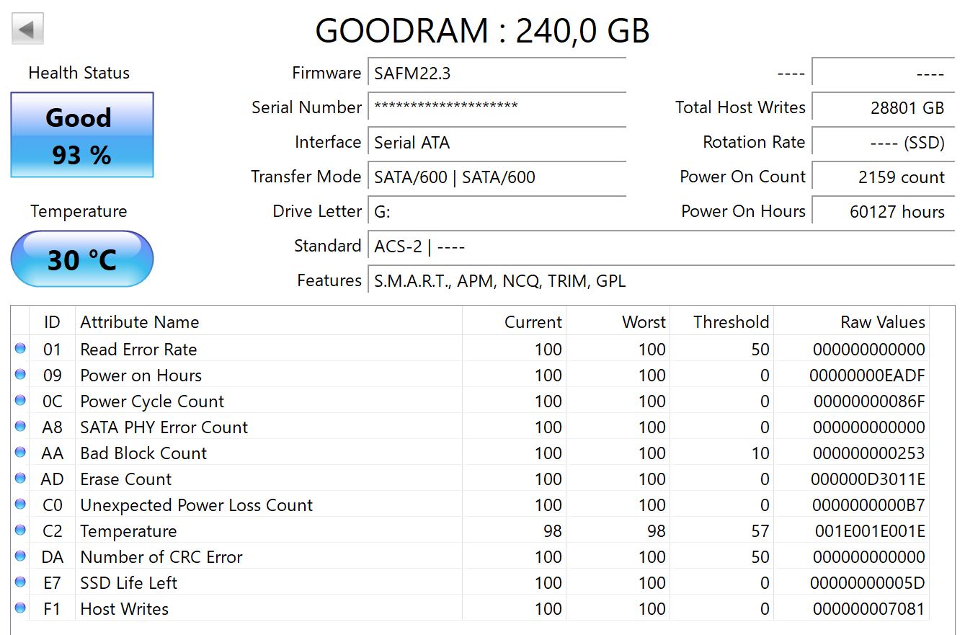Viewport: 965px width, 635px height.
Task: Click the Health Status label
Action: [x=79, y=73]
